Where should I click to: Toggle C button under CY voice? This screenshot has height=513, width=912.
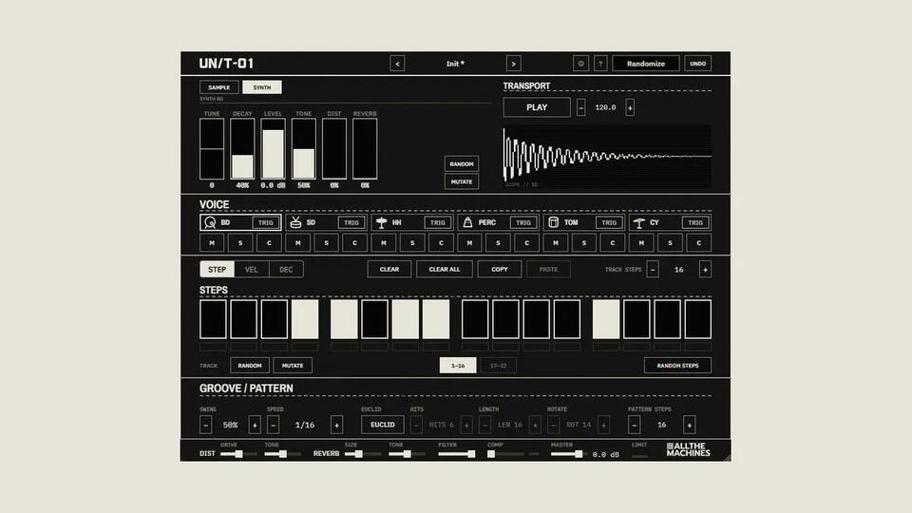(698, 242)
